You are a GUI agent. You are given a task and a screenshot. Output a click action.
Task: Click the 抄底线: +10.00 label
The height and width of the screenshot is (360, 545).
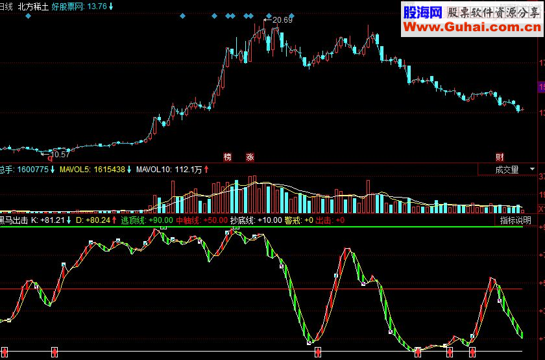(256, 220)
